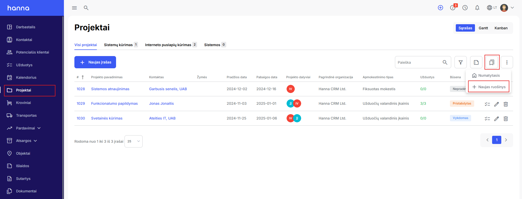The image size is (522, 199).
Task: Click the user avatar photo
Action: point(504,8)
